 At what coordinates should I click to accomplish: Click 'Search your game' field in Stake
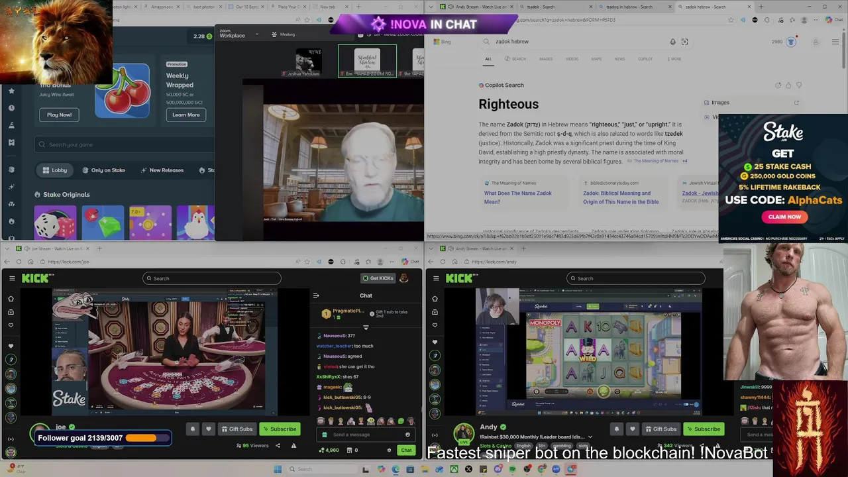pyautogui.click(x=126, y=144)
